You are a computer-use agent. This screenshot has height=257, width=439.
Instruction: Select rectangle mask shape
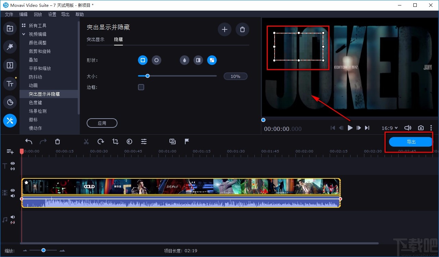click(143, 60)
